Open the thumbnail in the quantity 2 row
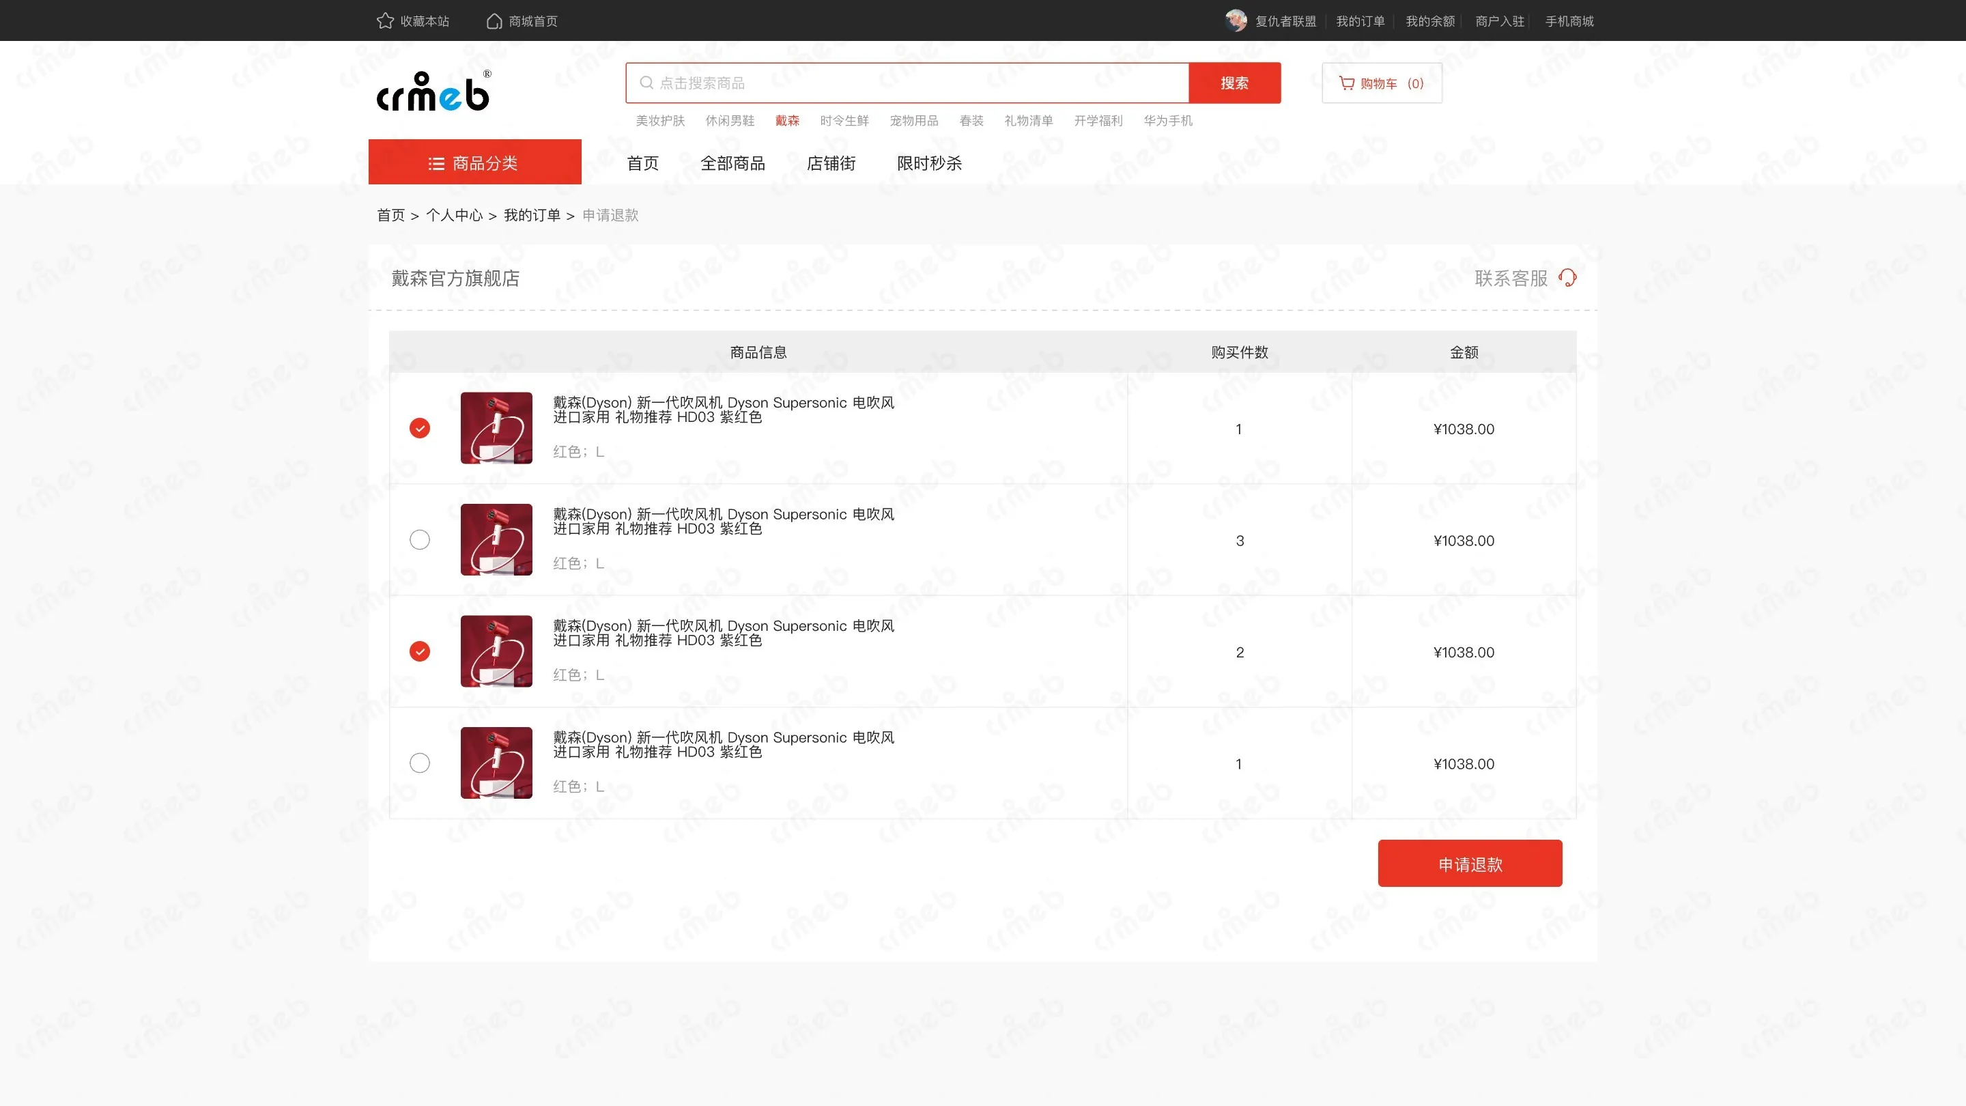This screenshot has height=1106, width=1966. [497, 651]
